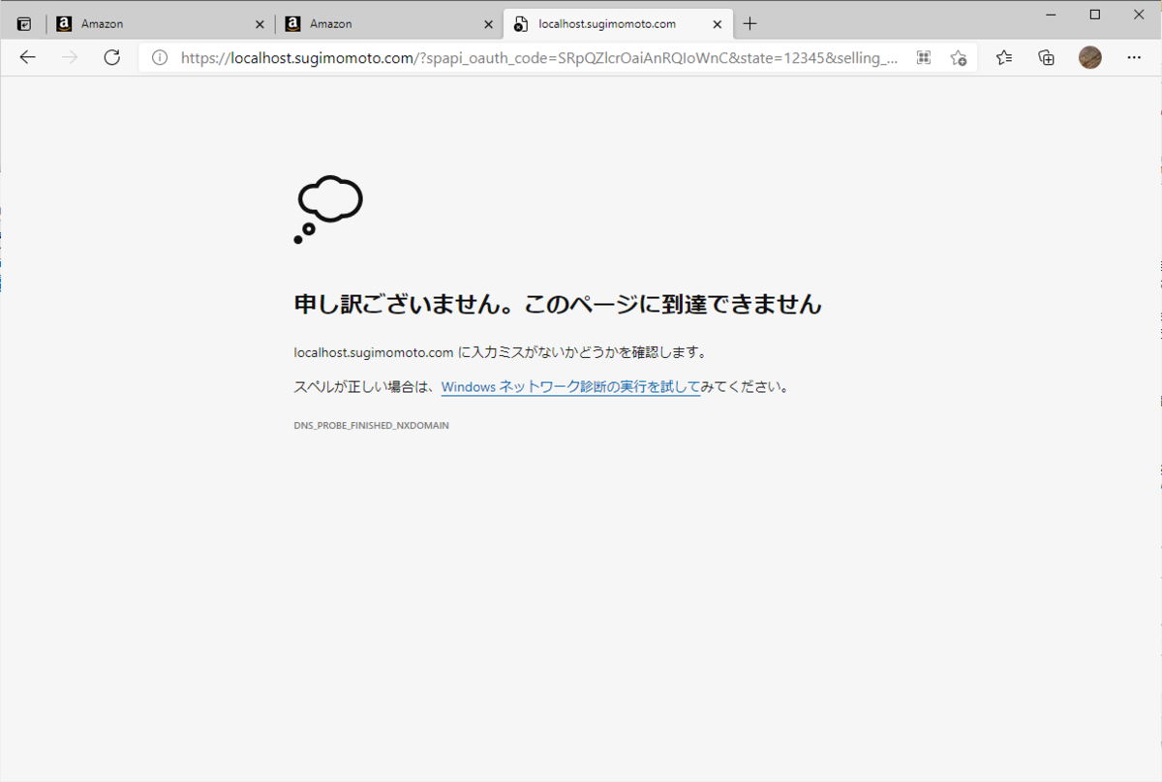Click the address bar URL field
Image resolution: width=1162 pixels, height=782 pixels.
click(533, 57)
